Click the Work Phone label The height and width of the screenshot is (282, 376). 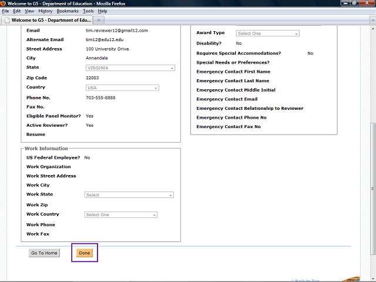coord(41,224)
